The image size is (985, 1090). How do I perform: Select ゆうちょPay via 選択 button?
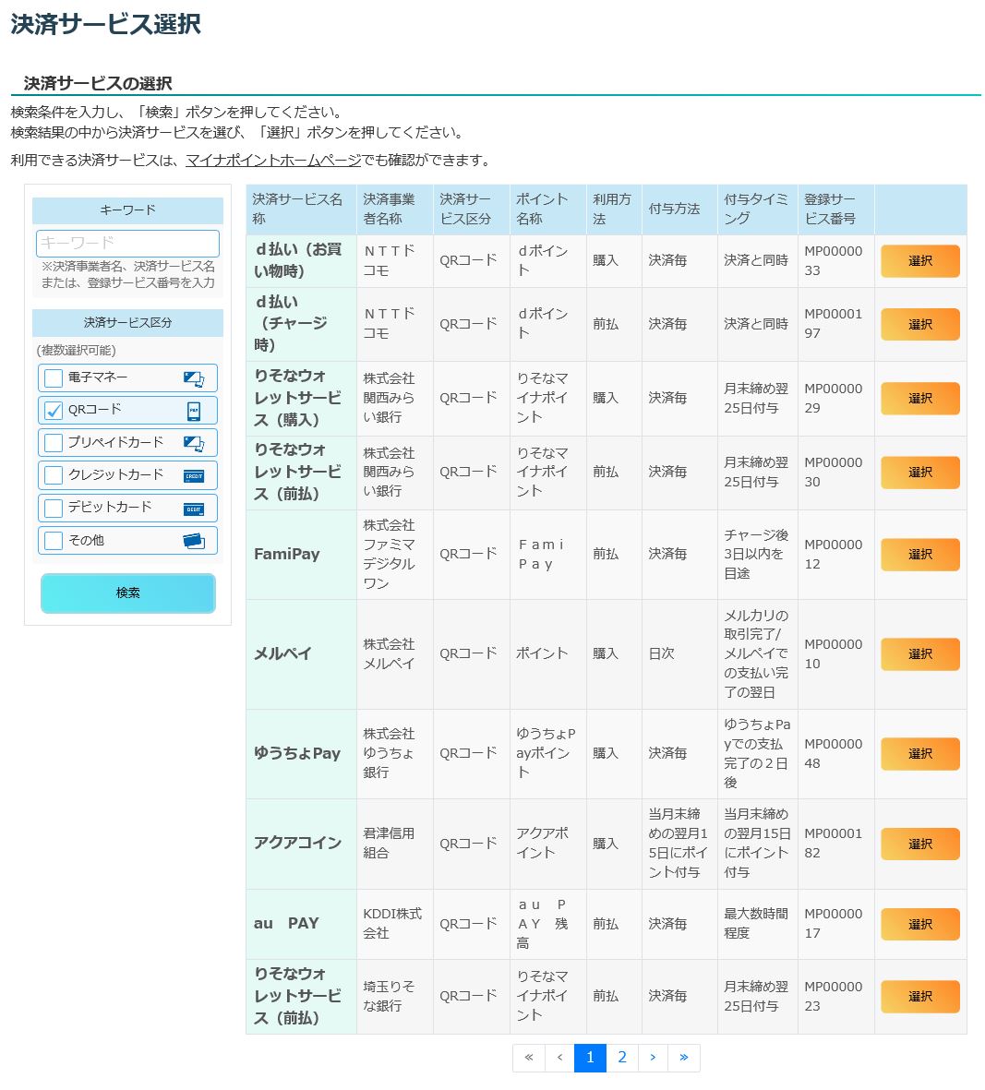coord(919,754)
